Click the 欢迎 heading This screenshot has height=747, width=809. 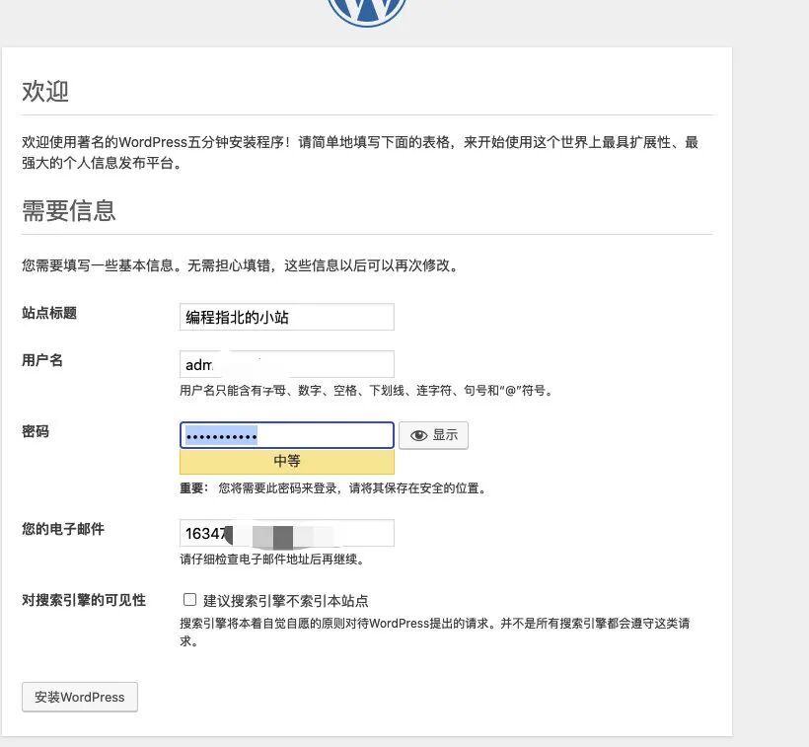click(x=44, y=92)
